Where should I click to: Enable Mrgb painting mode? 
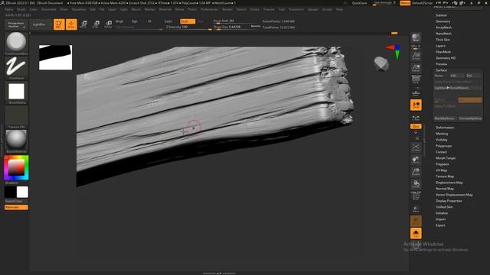(x=119, y=21)
